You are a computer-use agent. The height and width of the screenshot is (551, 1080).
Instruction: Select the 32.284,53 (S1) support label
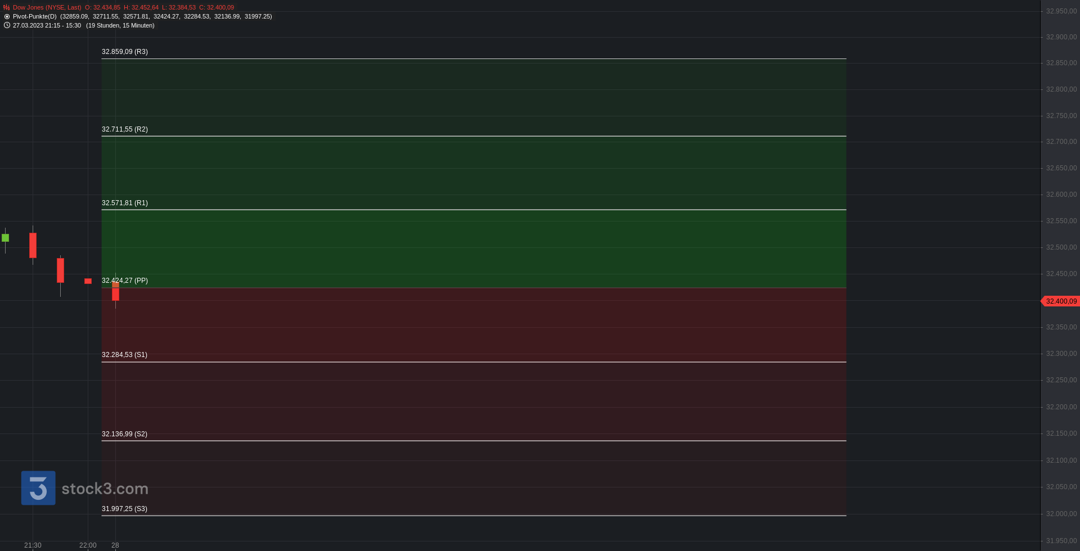pos(124,355)
